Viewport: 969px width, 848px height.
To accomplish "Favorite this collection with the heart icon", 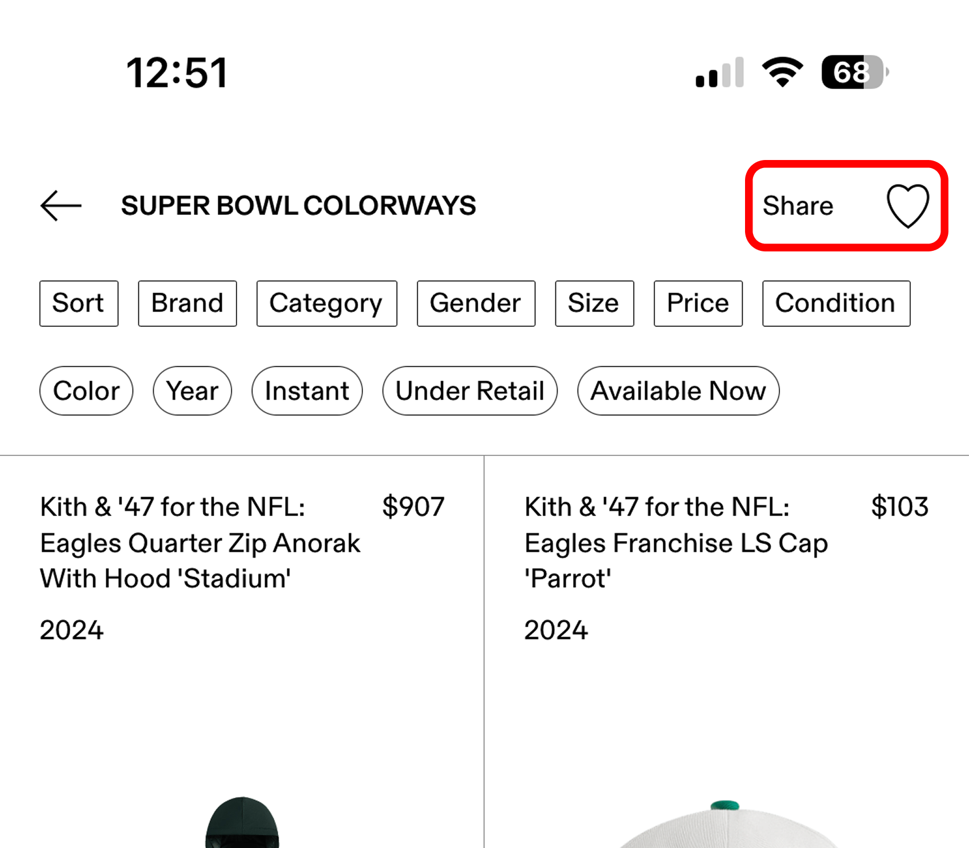I will point(907,206).
